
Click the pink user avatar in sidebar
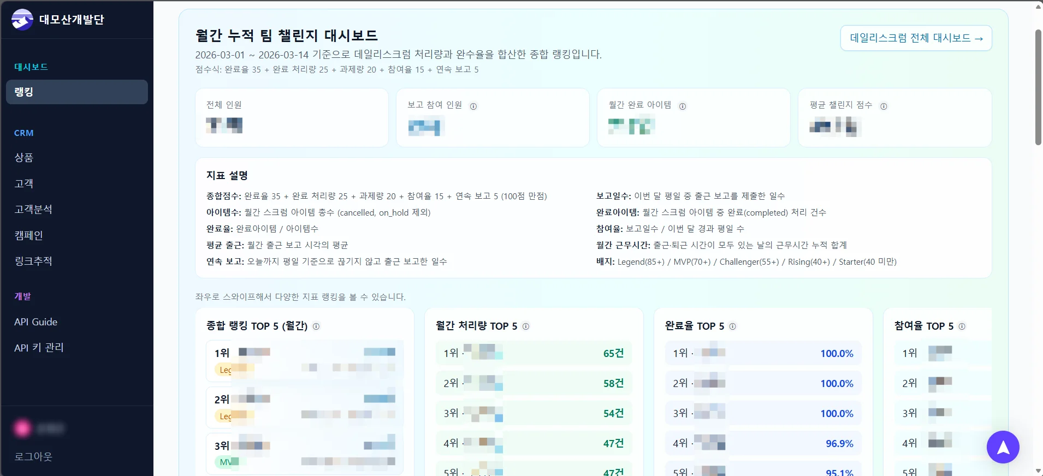pyautogui.click(x=22, y=429)
